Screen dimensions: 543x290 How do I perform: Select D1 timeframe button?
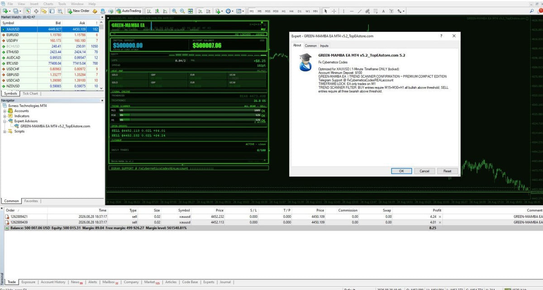tap(300, 10)
